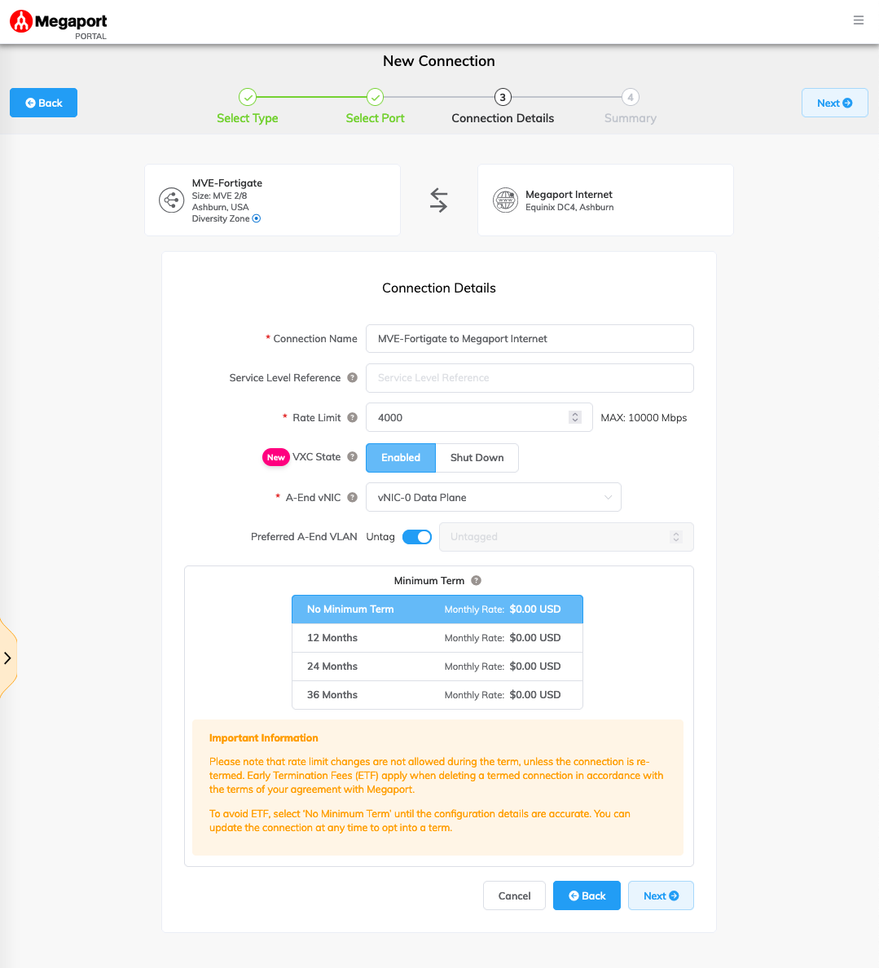Select the 12 Months minimum term
879x968 pixels.
click(437, 638)
